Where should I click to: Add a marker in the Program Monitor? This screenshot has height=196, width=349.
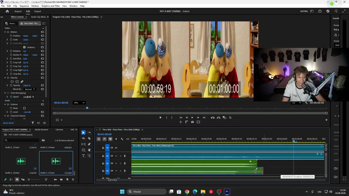[160, 118]
